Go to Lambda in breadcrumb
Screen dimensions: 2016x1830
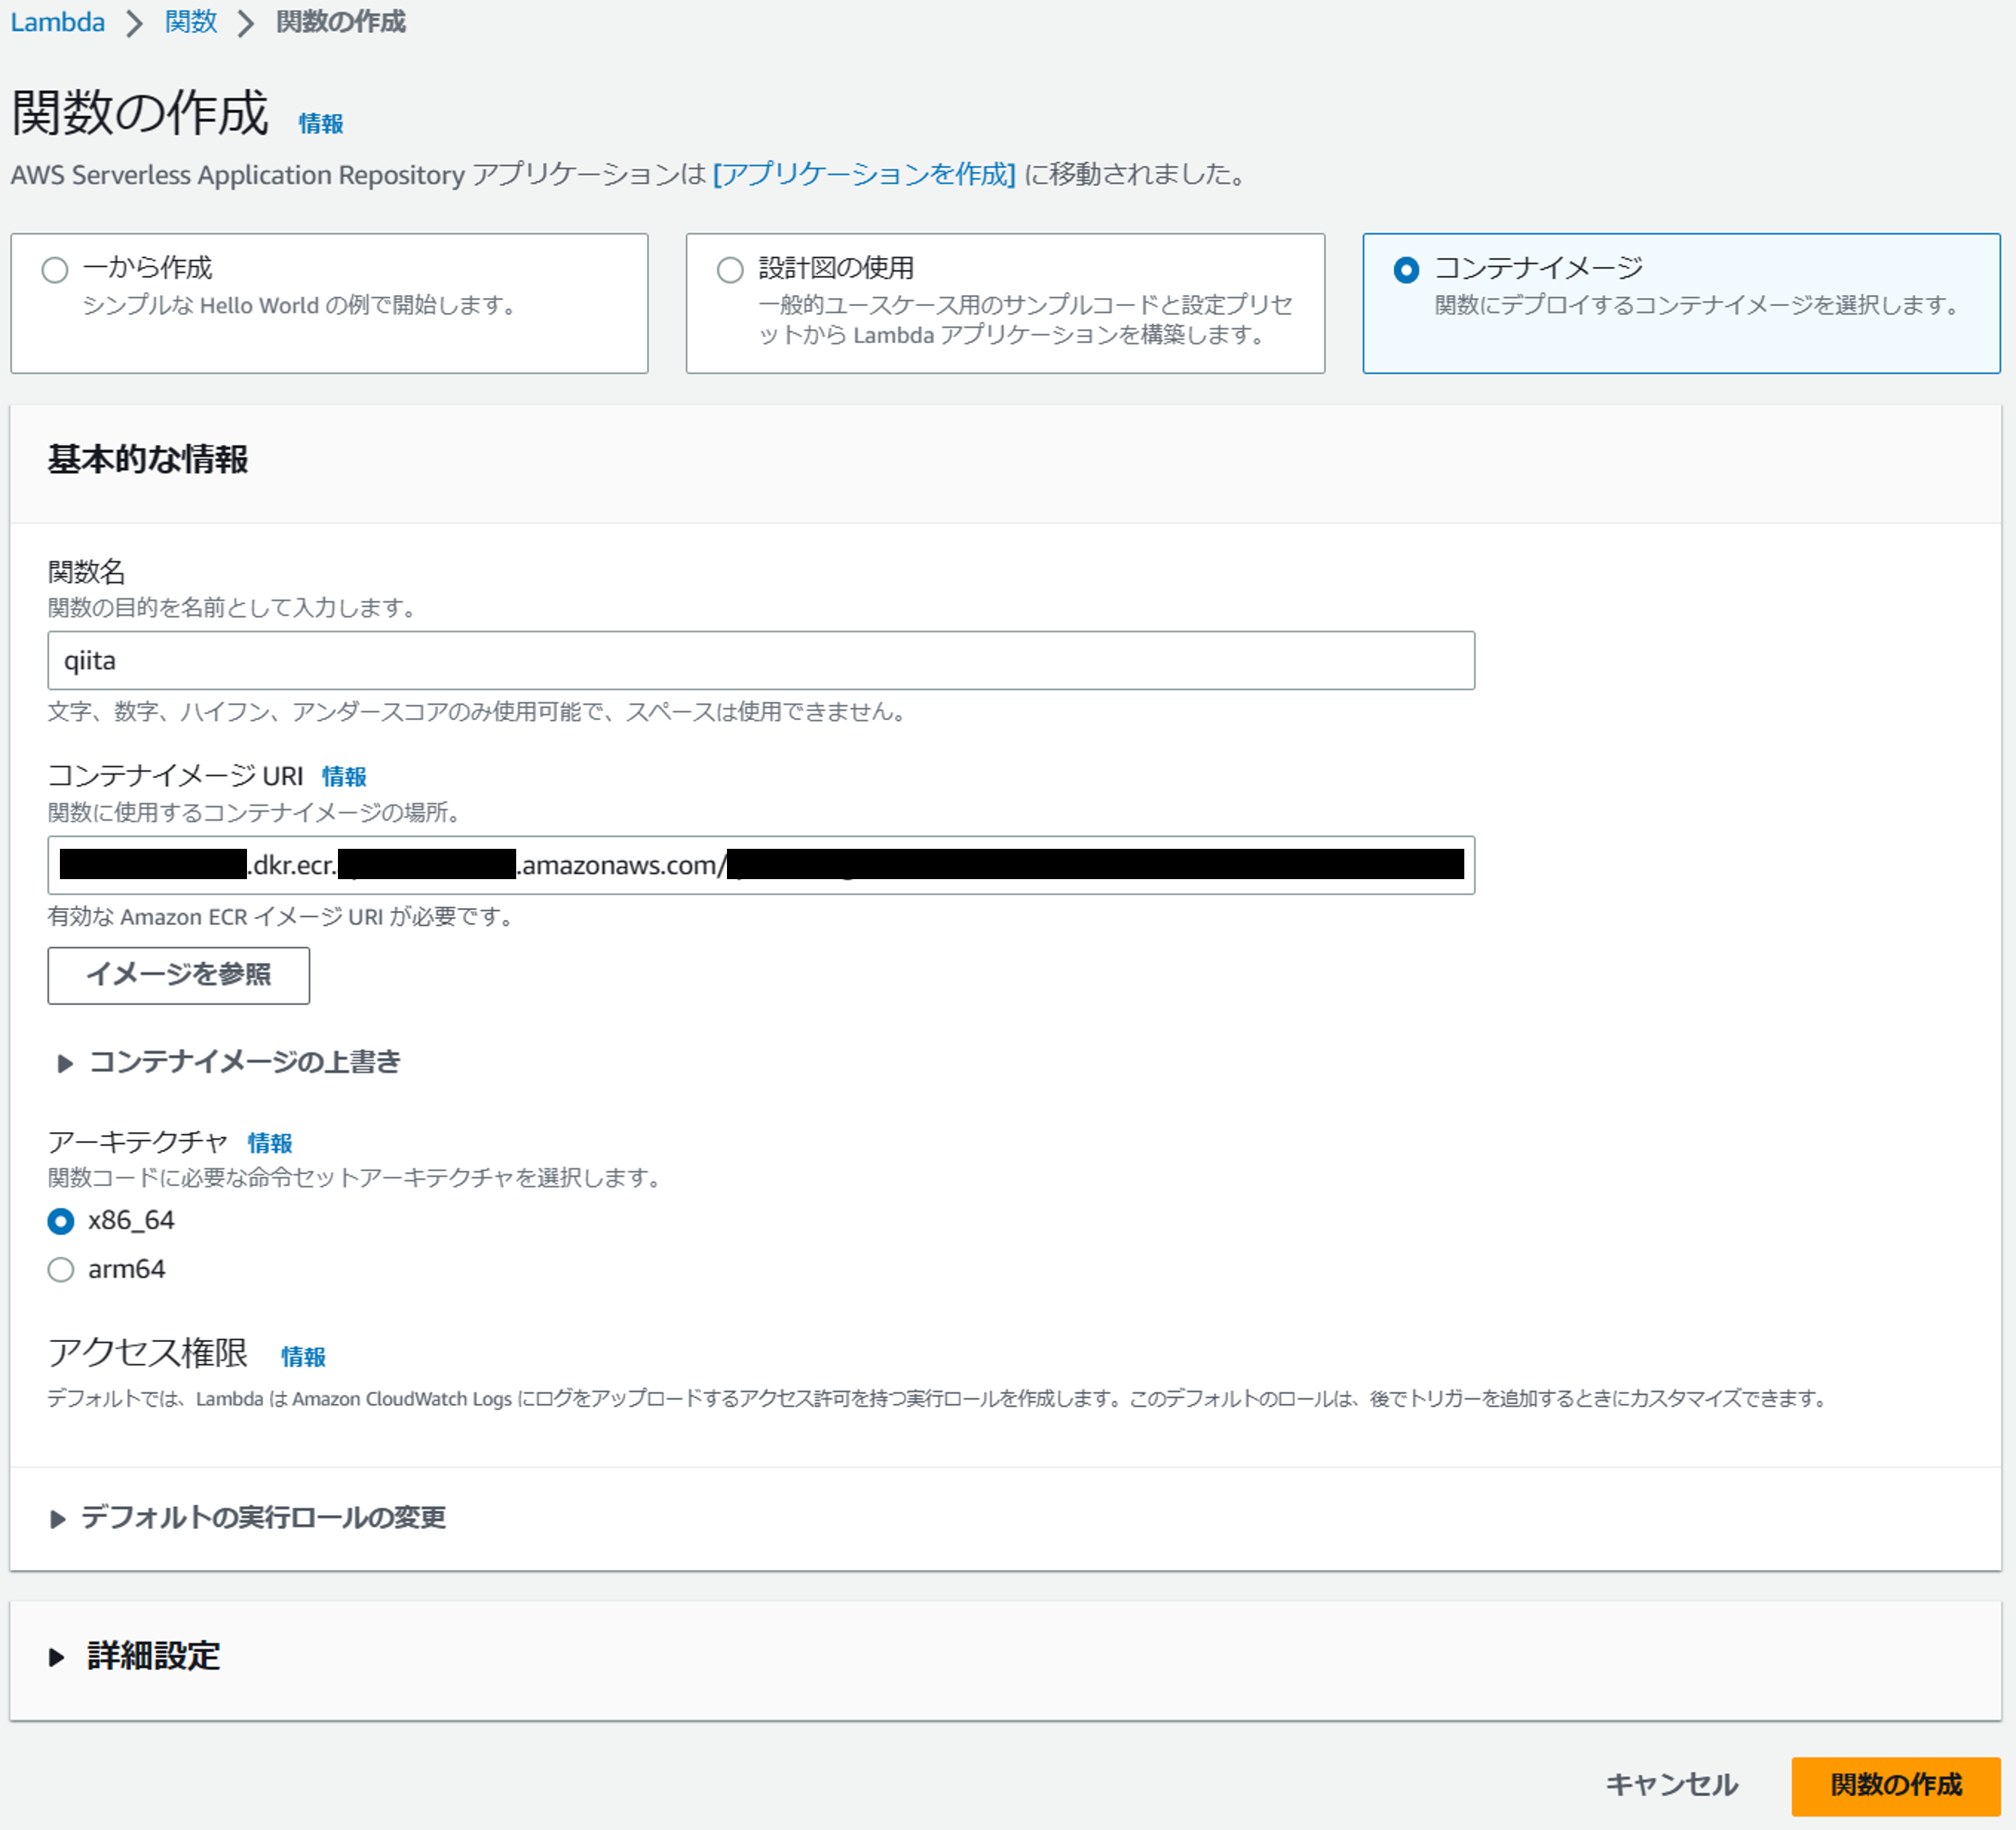click(x=57, y=22)
